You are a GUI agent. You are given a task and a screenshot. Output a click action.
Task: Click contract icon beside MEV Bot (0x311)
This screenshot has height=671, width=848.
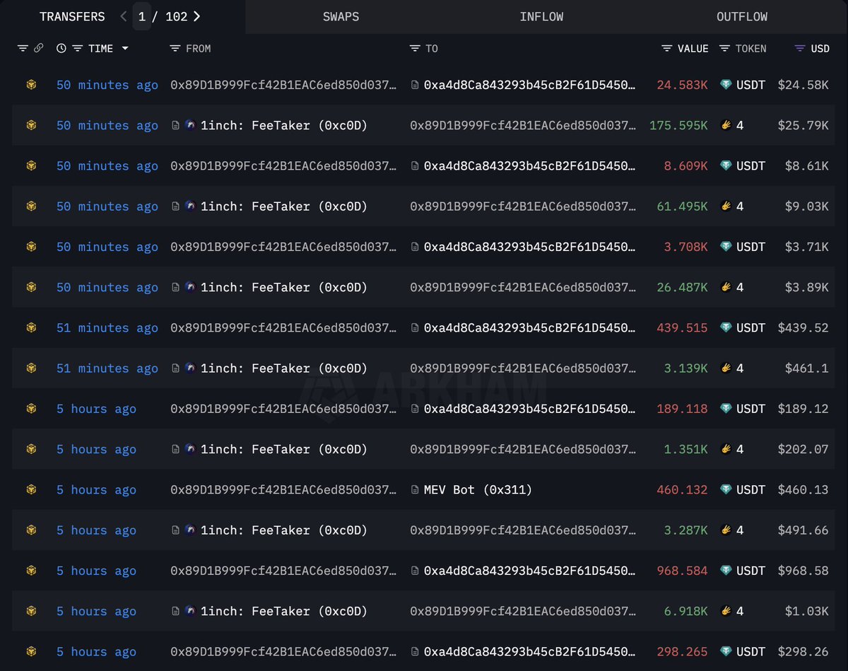point(415,490)
